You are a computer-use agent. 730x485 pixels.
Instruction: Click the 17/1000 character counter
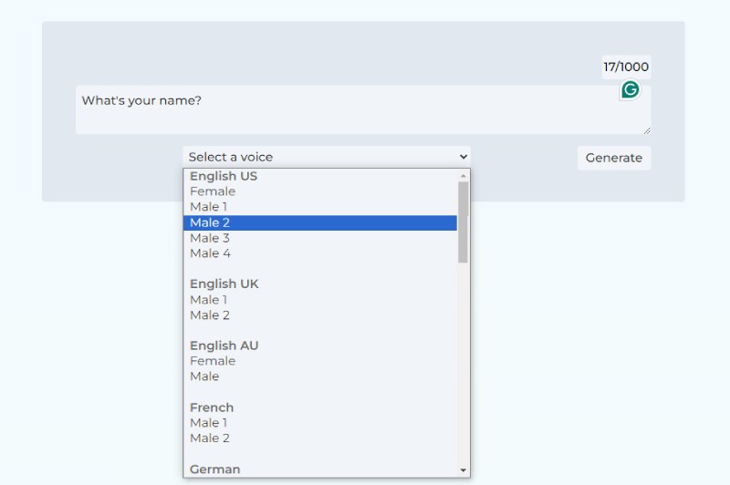click(x=626, y=67)
